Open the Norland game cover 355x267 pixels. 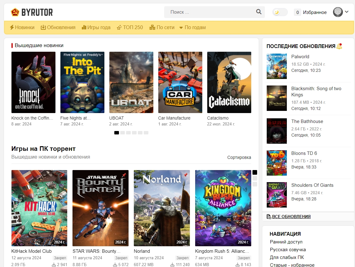pyautogui.click(x=162, y=208)
